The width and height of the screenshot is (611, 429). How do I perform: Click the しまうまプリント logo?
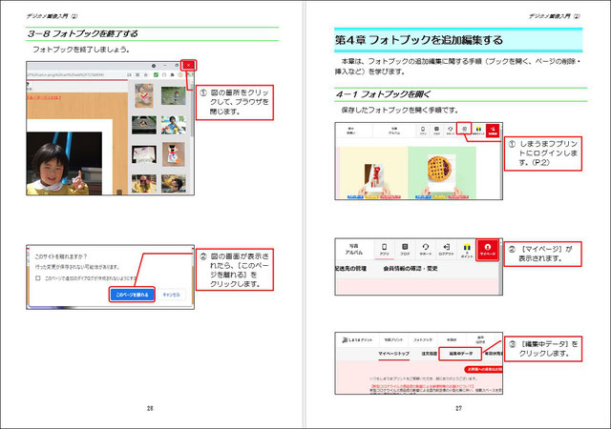click(x=357, y=339)
